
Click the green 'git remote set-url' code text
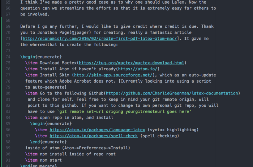point(124,111)
